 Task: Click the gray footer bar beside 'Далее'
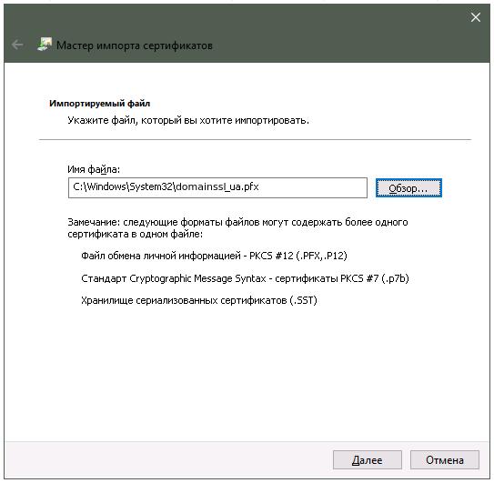point(168,460)
